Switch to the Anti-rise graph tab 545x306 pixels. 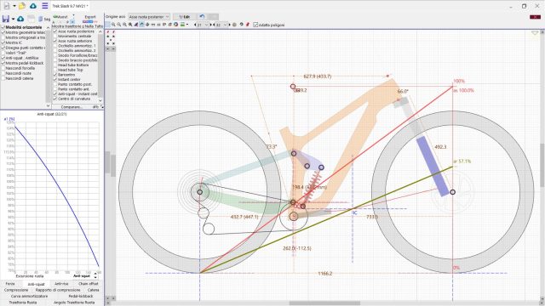(x=61, y=284)
